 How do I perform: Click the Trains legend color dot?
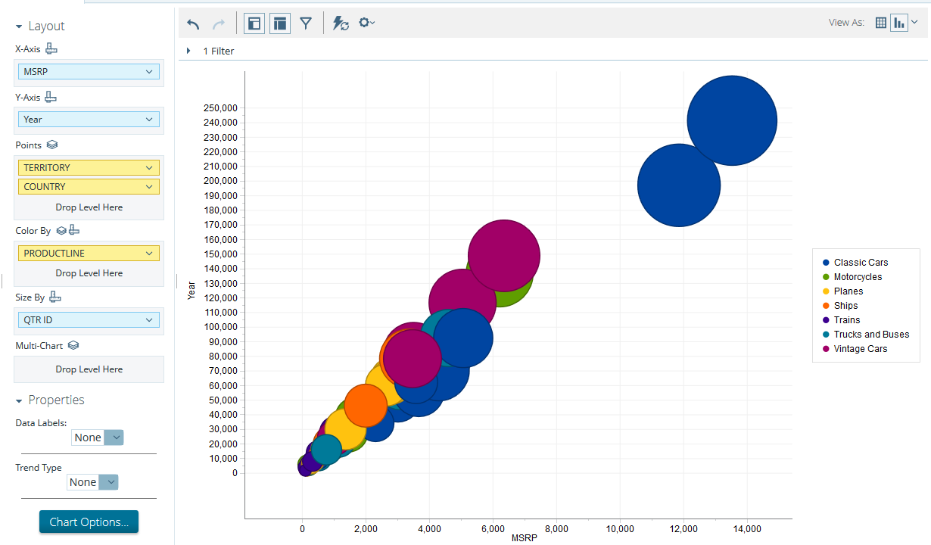click(x=826, y=320)
